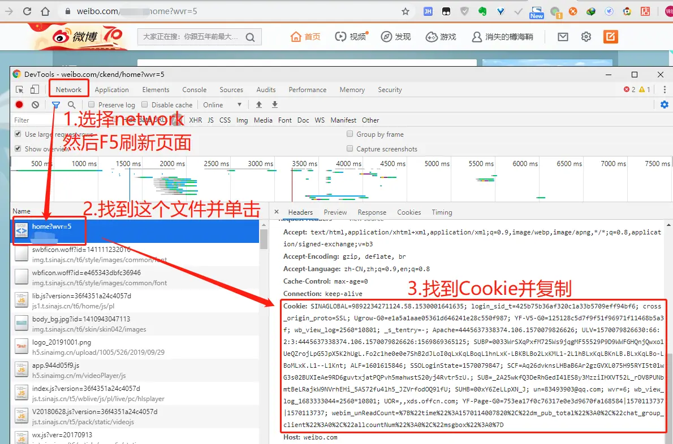This screenshot has width=673, height=444.
Task: Enable Preserve log checkbox
Action: (x=91, y=105)
